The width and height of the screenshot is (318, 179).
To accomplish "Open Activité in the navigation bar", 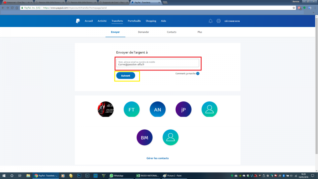I will (102, 21).
